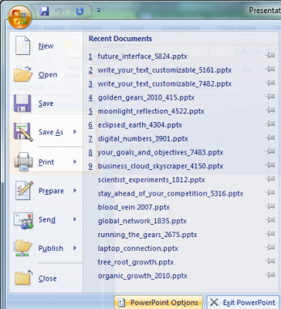
Task: Open golden_gears_2010_415.pptx
Action: tap(146, 97)
